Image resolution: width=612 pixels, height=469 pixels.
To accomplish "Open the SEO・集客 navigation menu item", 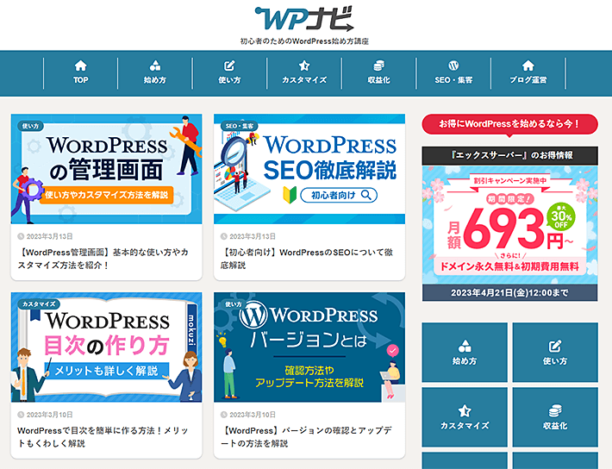I will point(453,73).
